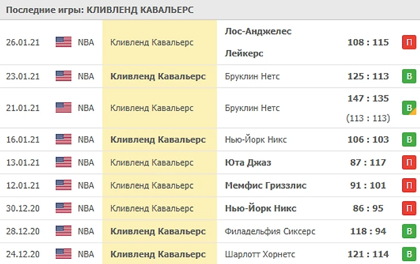
Task: Click the red П badge for Юта Джаз game
Action: [409, 163]
